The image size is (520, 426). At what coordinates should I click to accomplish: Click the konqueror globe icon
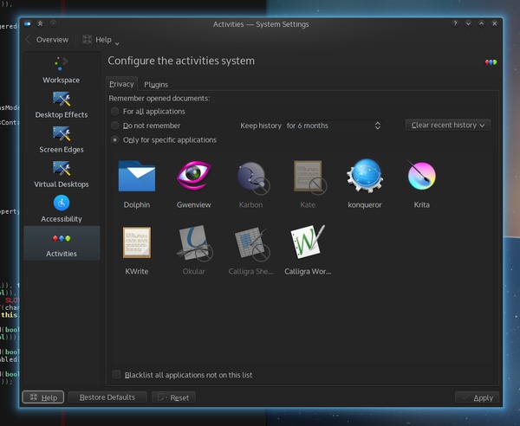pos(365,176)
